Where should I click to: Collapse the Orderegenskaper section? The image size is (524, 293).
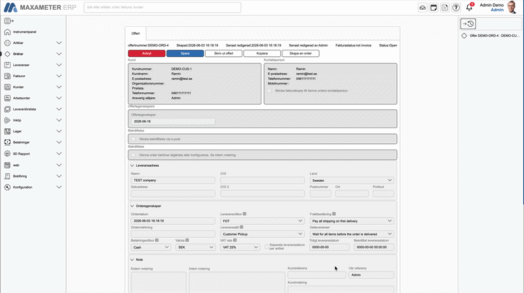132,206
